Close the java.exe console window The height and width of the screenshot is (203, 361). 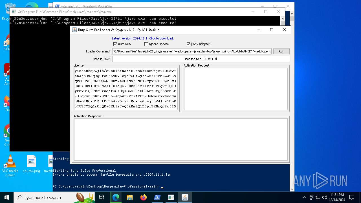coord(279,12)
